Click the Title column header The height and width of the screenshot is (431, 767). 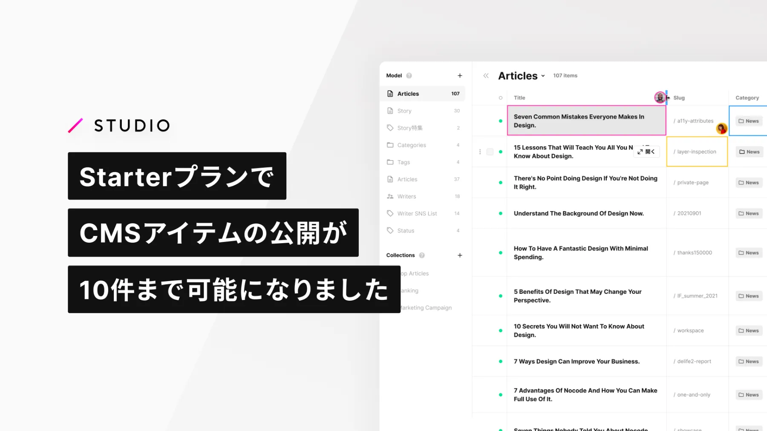tap(519, 98)
